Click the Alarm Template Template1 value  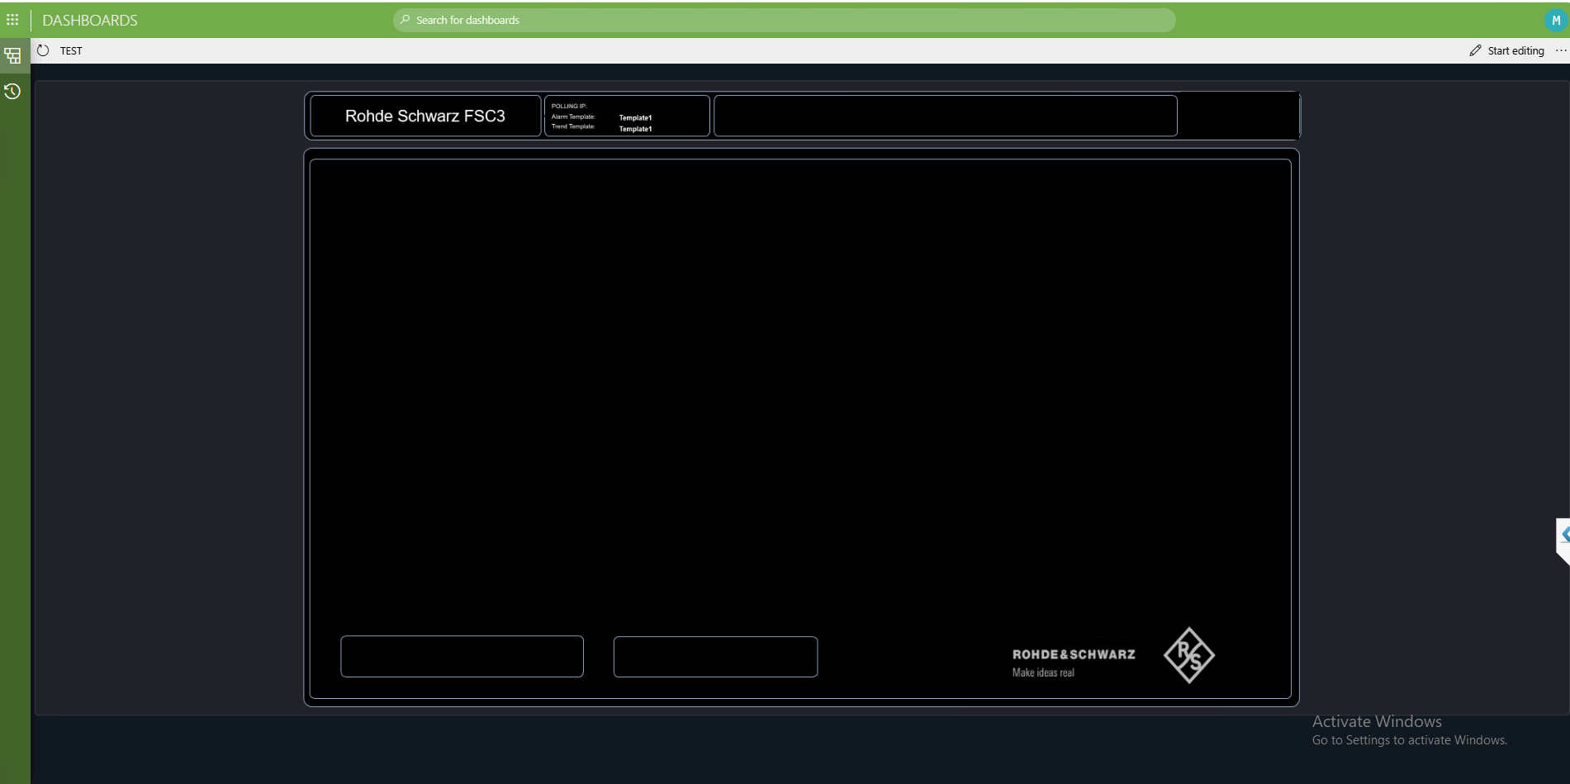(x=635, y=117)
